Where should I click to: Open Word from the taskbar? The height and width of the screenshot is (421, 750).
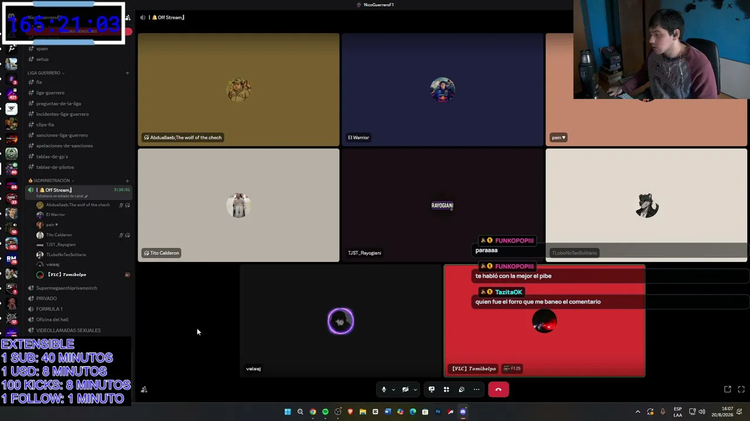pos(388,412)
